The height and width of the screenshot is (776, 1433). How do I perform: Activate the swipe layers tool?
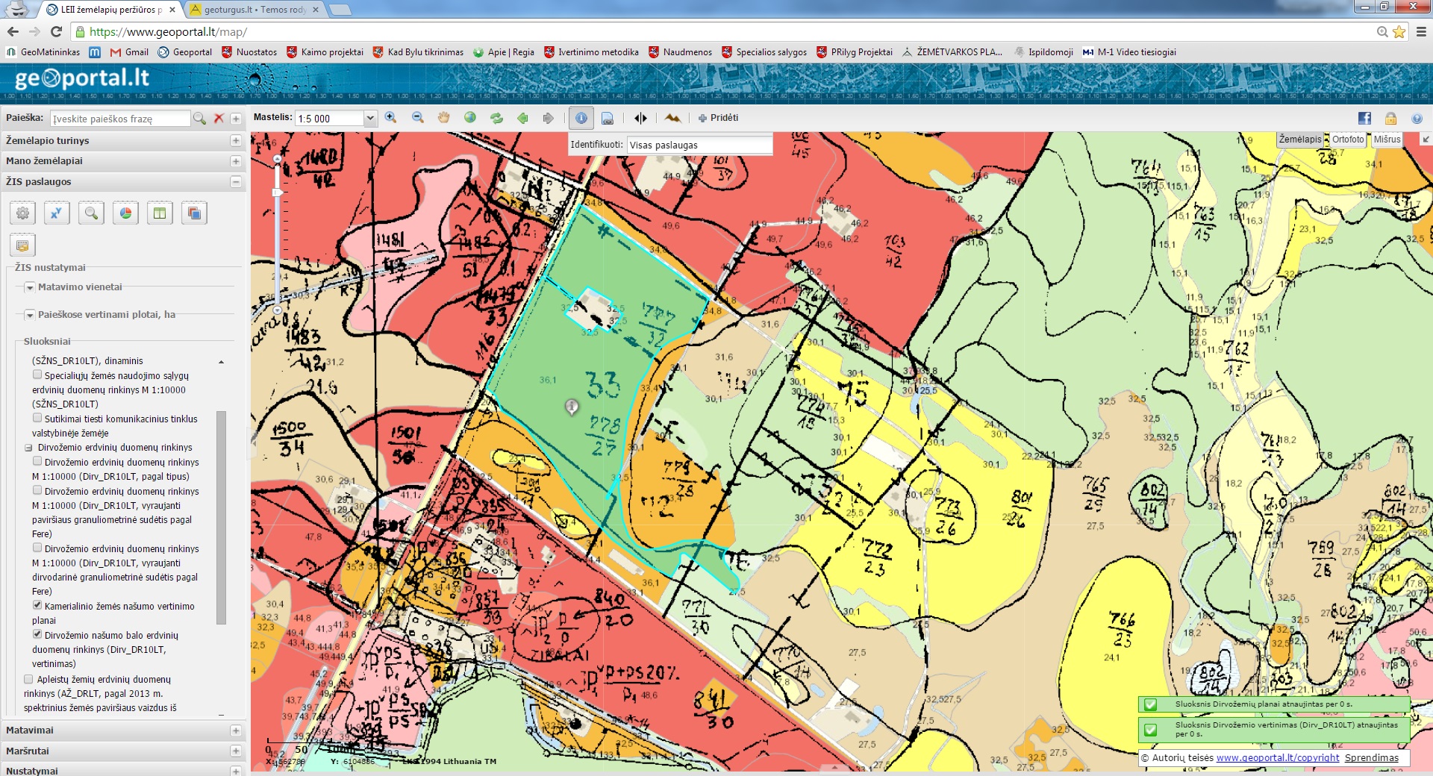640,118
